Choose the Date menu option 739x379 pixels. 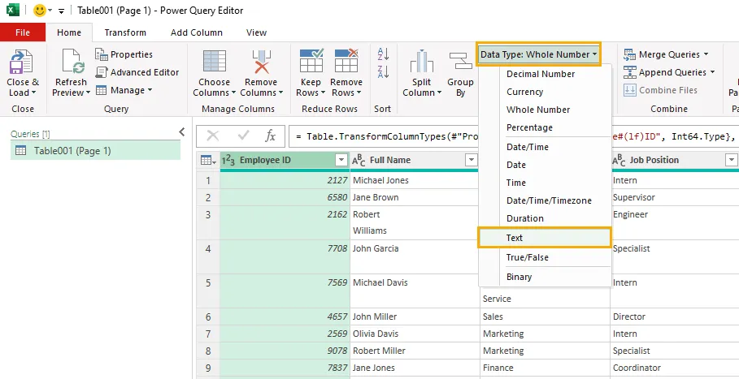coord(516,165)
